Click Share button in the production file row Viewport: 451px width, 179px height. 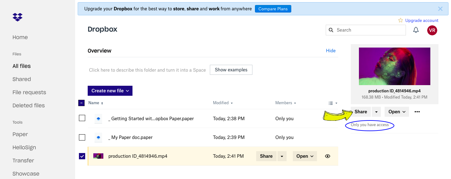tap(266, 156)
